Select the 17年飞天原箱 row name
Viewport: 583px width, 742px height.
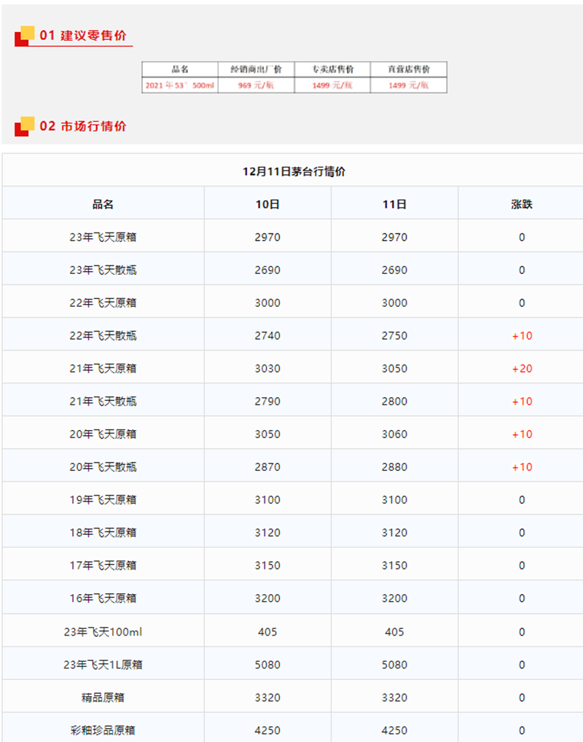(x=103, y=566)
